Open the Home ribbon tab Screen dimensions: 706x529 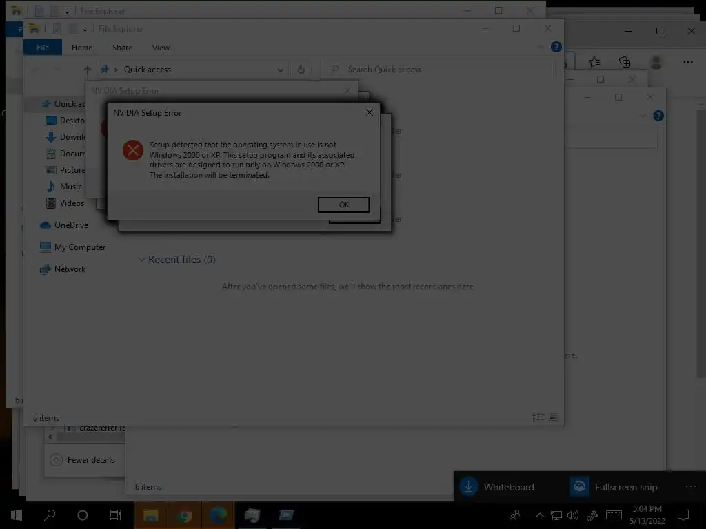82,48
